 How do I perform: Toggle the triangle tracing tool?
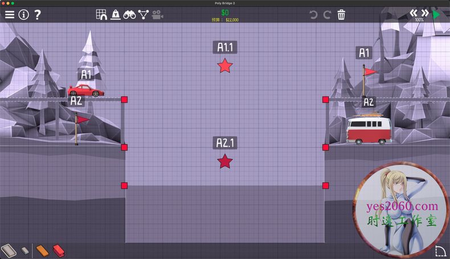(144, 15)
